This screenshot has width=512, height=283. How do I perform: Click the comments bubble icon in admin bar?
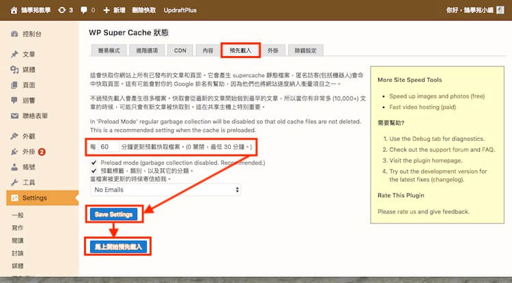pos(85,10)
